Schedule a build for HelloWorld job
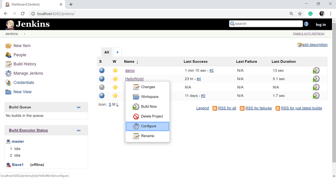 coord(316,79)
